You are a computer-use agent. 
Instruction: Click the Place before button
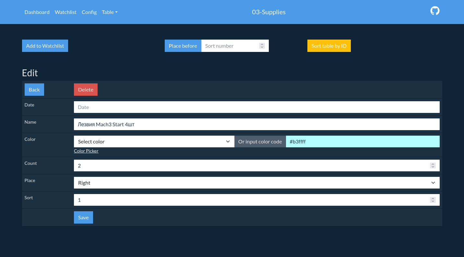pyautogui.click(x=183, y=46)
